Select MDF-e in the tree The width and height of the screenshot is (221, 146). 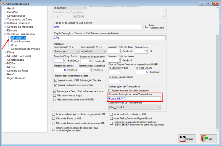pos(11,63)
